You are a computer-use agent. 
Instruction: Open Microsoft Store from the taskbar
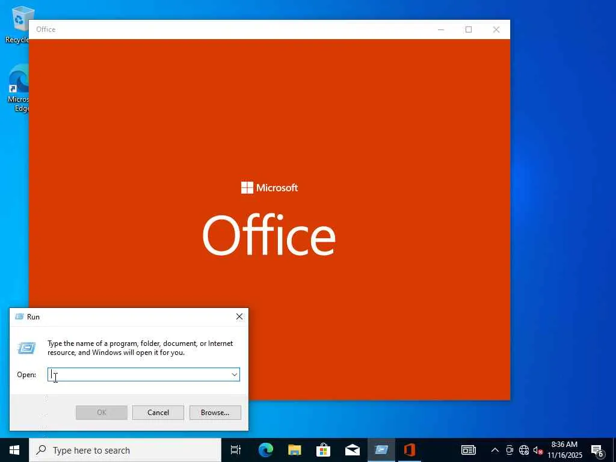tap(323, 450)
